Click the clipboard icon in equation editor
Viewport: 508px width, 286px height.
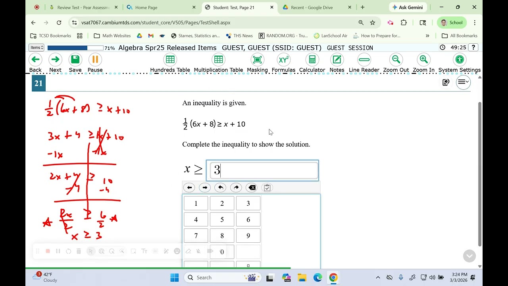(x=267, y=187)
